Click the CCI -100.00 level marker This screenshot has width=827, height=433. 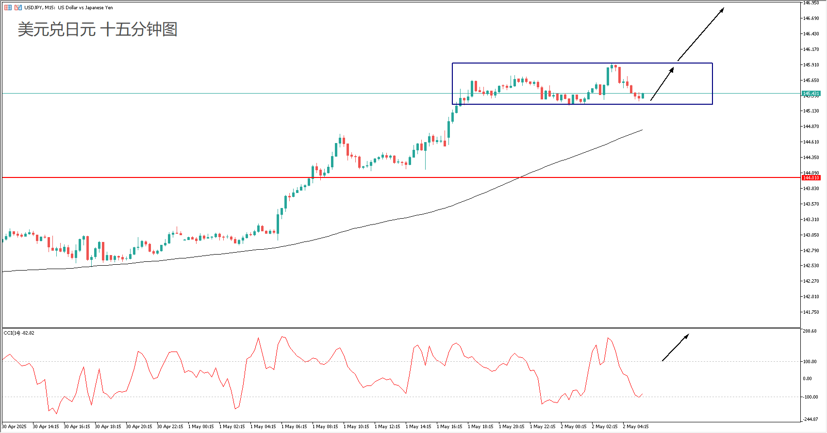tap(810, 397)
